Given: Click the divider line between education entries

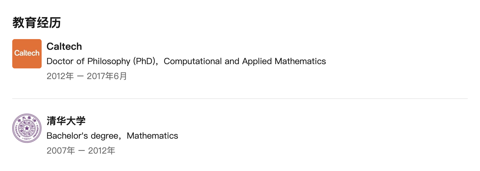Looking at the screenshot, I should tap(240, 99).
